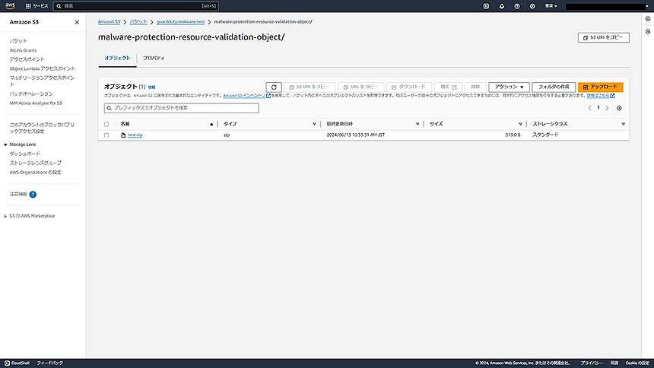Image resolution: width=654 pixels, height=368 pixels.
Task: Open the AWS home logo
Action: click(10, 6)
